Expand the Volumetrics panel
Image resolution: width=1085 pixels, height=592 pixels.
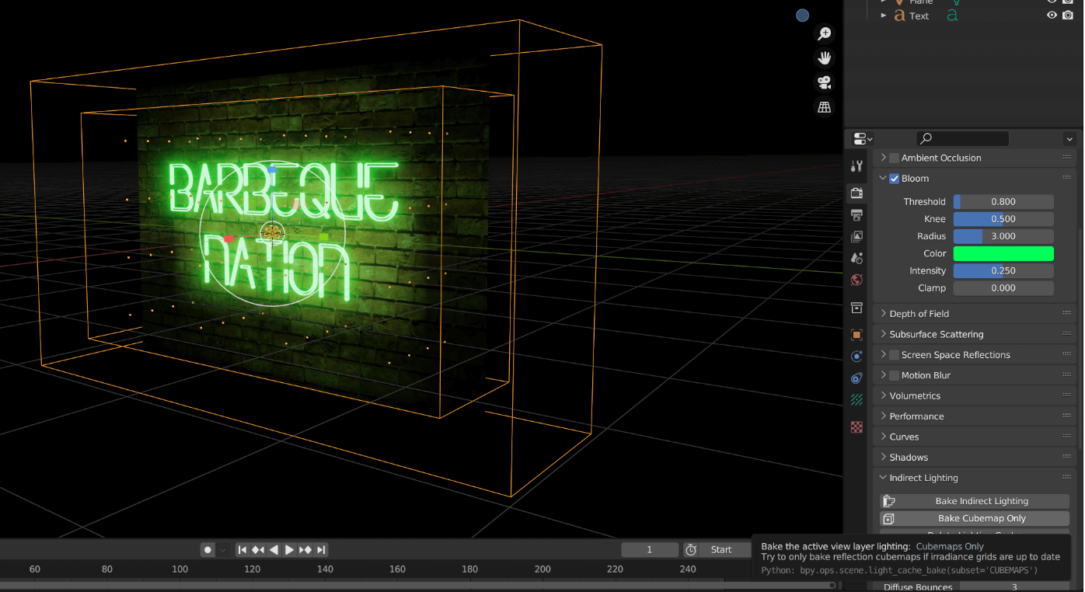click(x=883, y=396)
